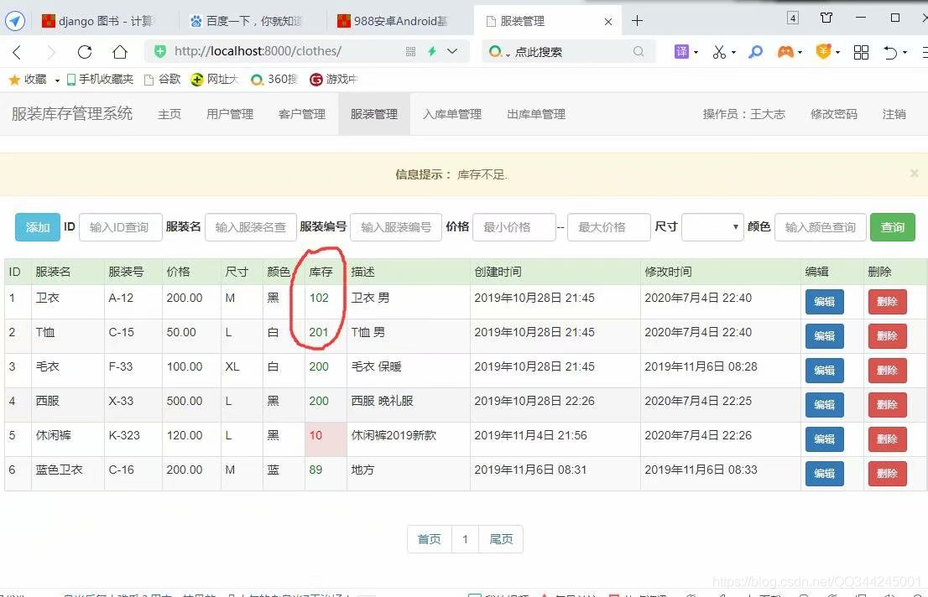Open the 谷歌 bookmark
The height and width of the screenshot is (597, 928).
[x=163, y=80]
